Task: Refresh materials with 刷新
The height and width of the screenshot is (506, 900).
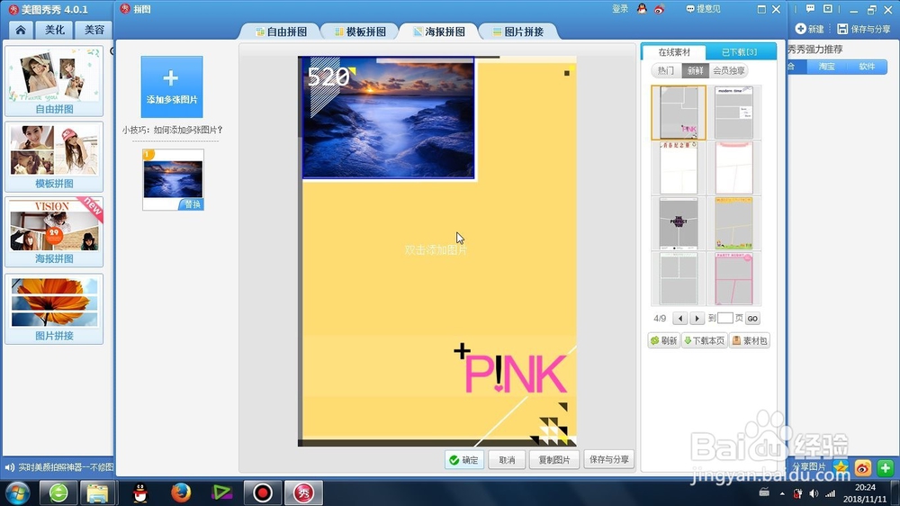Action: 663,340
